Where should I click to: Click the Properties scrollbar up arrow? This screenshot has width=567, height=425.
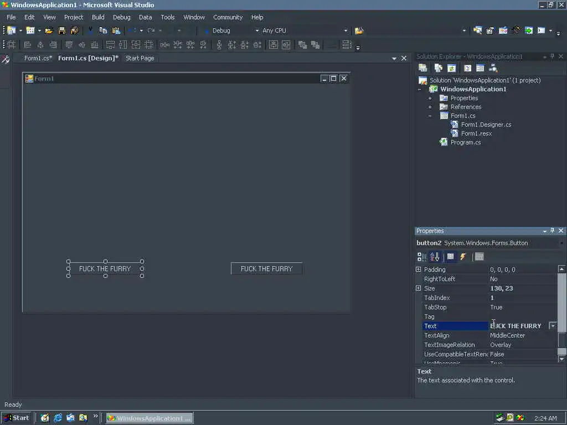561,268
